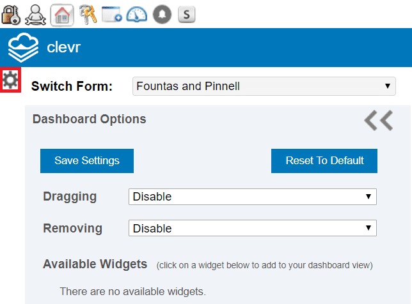Click the notifications bell icon
The width and height of the screenshot is (412, 304).
coord(162,14)
